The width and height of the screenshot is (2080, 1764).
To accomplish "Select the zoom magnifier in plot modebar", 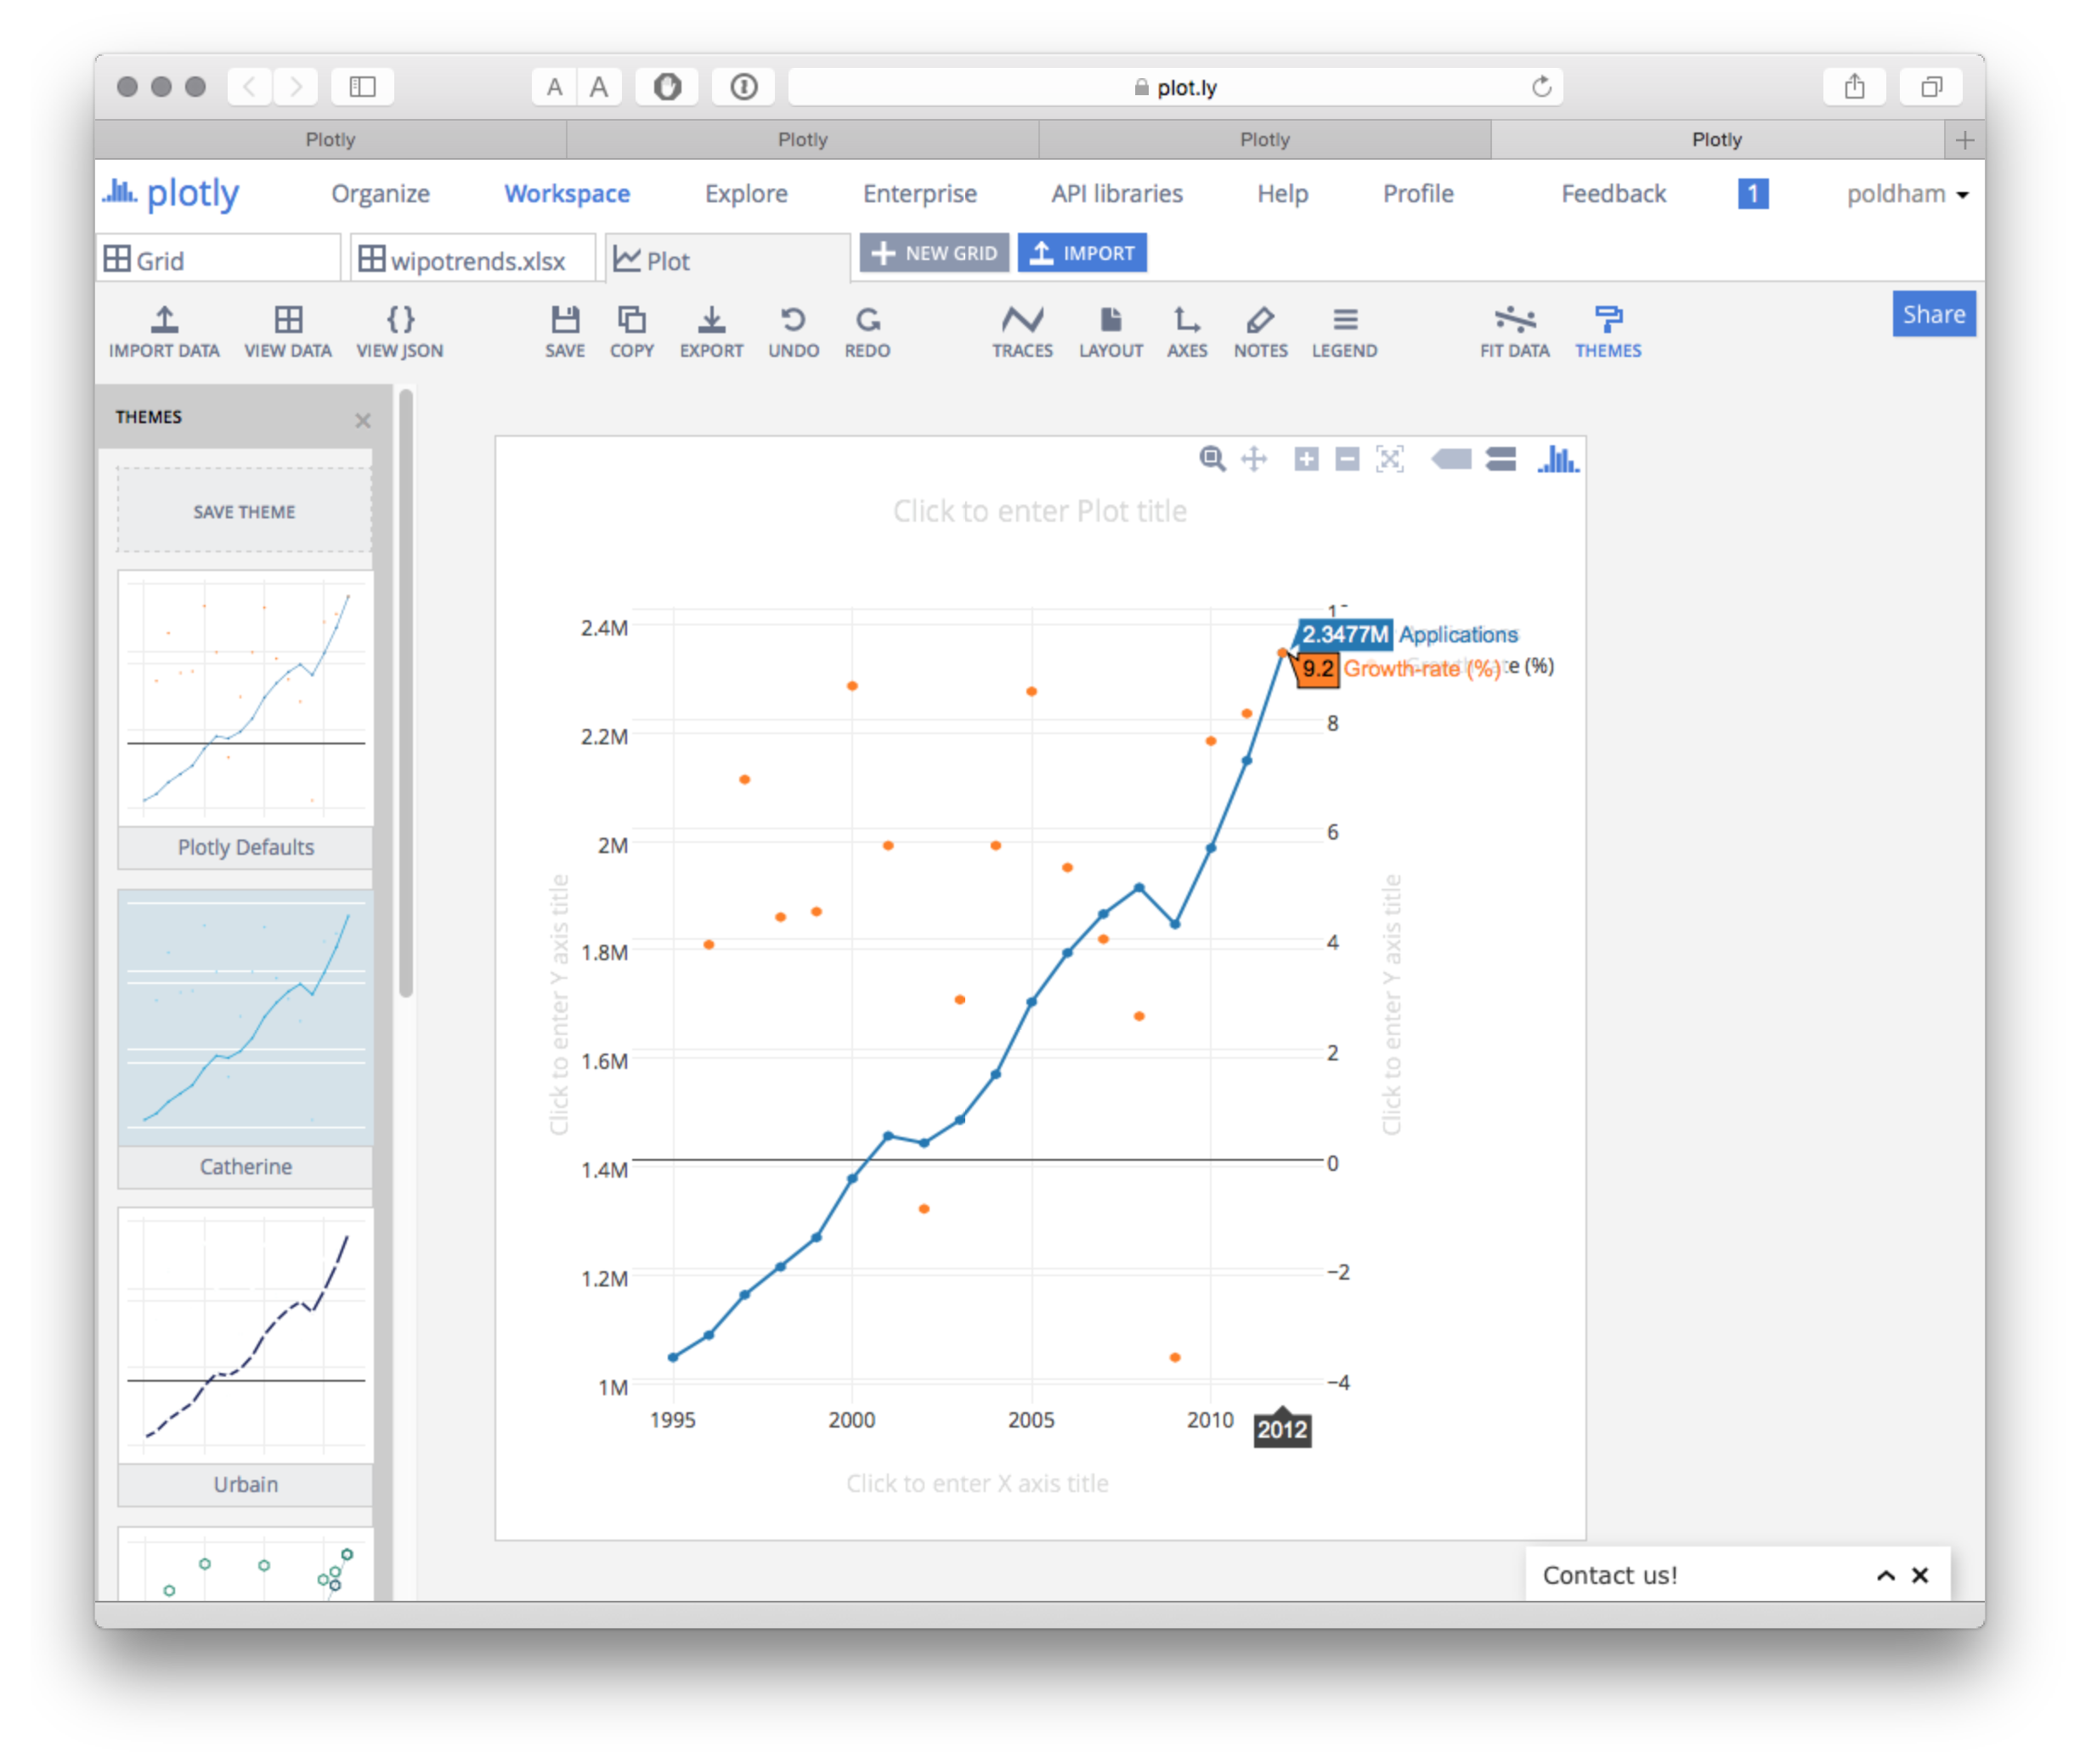I will pyautogui.click(x=1211, y=459).
